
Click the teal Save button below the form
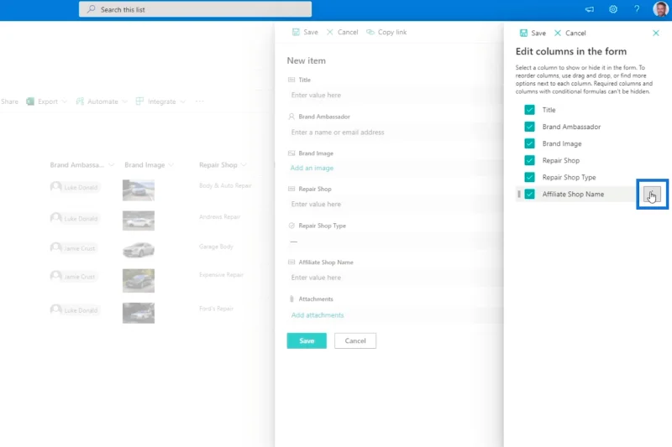[x=307, y=341]
